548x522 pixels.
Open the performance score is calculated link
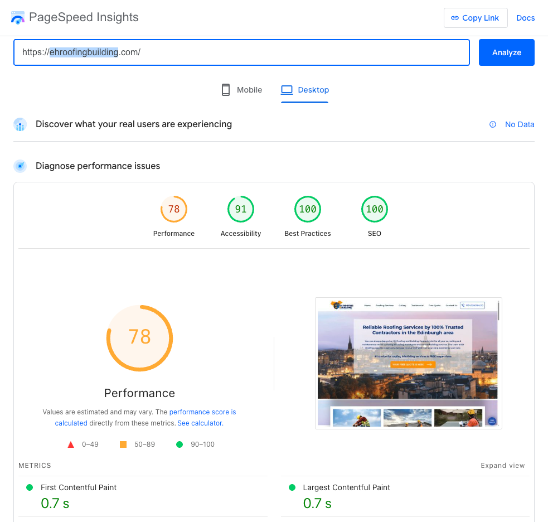pos(202,412)
